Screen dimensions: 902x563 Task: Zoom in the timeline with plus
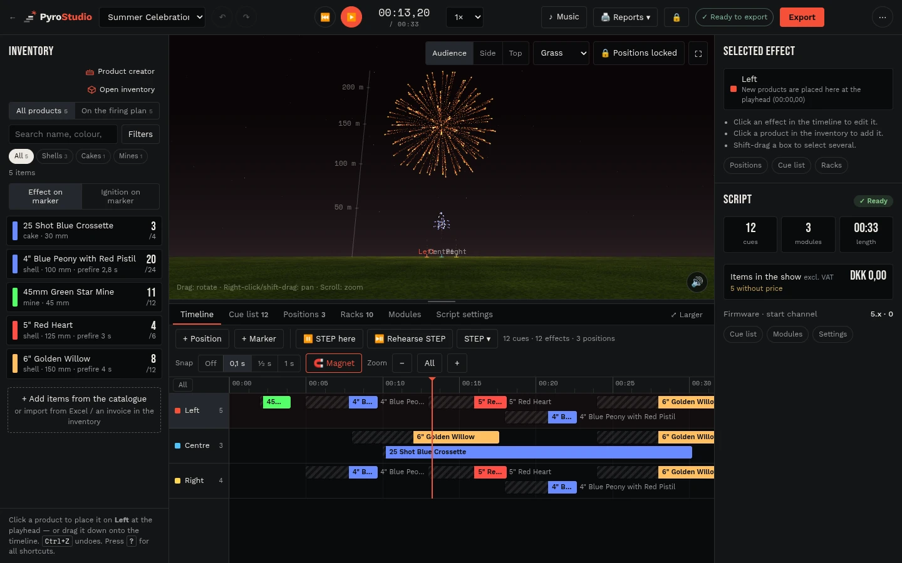pos(457,363)
